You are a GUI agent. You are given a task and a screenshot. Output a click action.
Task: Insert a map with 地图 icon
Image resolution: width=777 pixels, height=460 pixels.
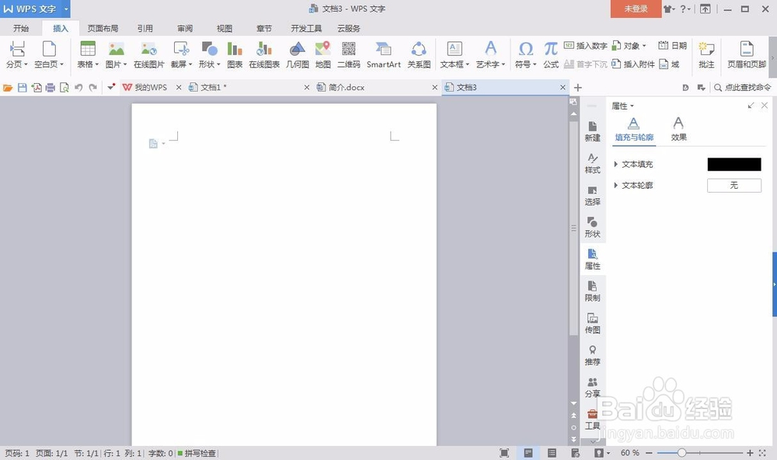[x=322, y=50]
